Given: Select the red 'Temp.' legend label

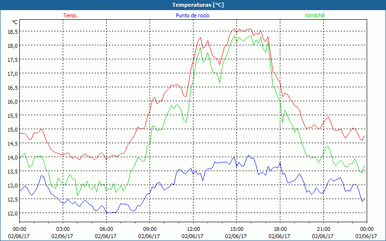Looking at the screenshot, I should (x=70, y=15).
